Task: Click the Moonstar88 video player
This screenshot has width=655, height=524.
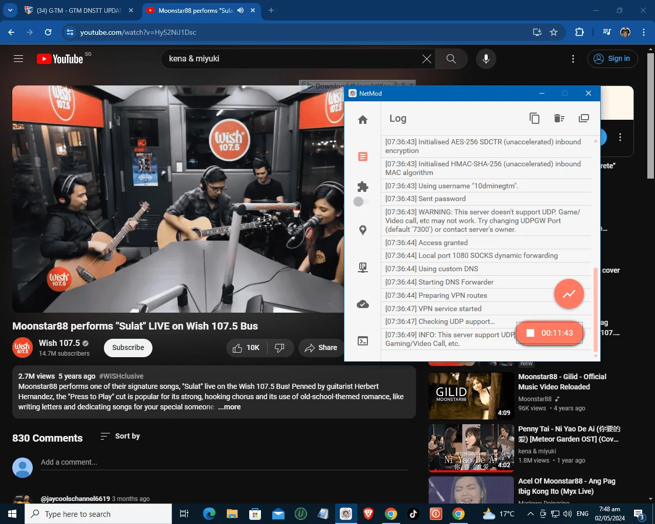Action: coord(178,199)
